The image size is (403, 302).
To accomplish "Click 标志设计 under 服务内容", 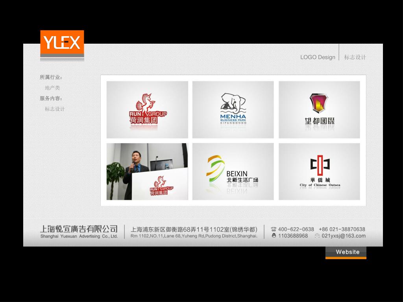I will coord(55,109).
